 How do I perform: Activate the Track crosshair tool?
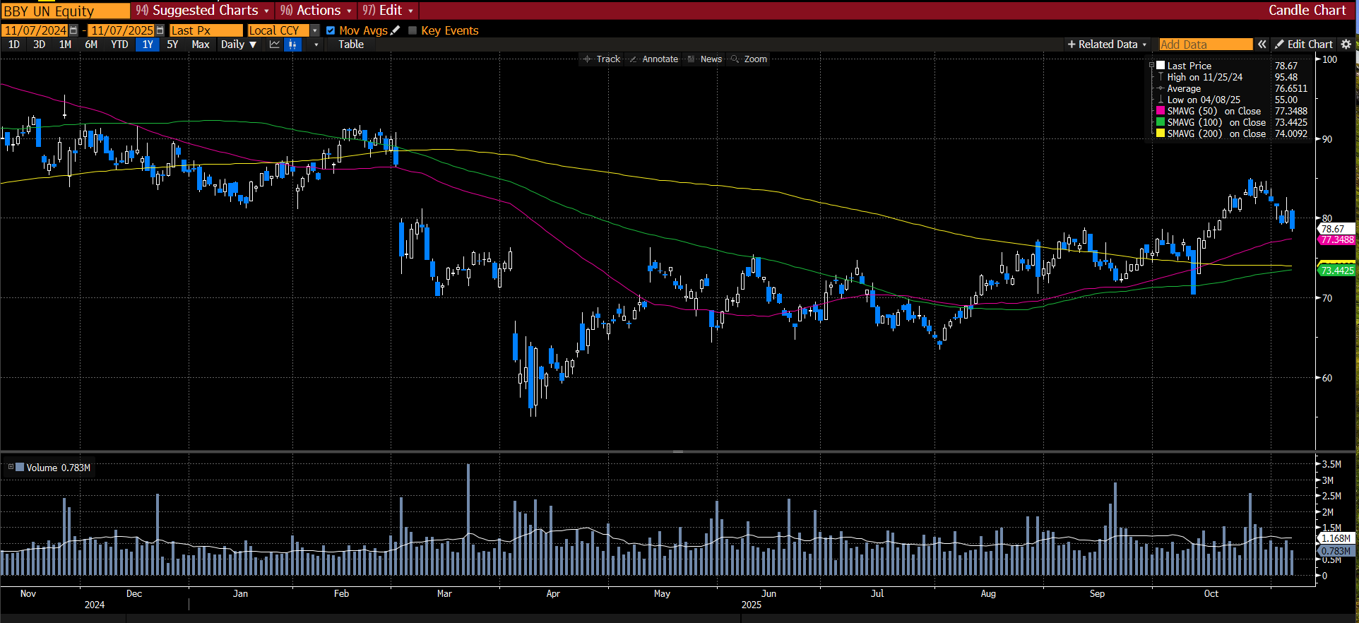click(601, 59)
